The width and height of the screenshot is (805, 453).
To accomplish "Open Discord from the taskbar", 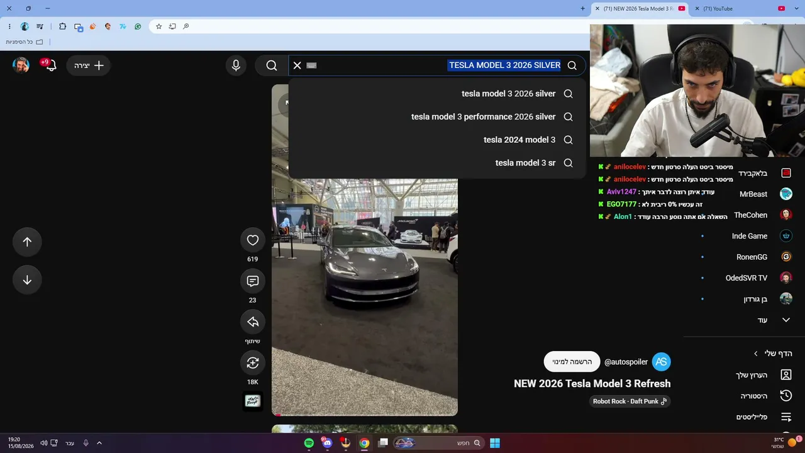I will pos(327,443).
